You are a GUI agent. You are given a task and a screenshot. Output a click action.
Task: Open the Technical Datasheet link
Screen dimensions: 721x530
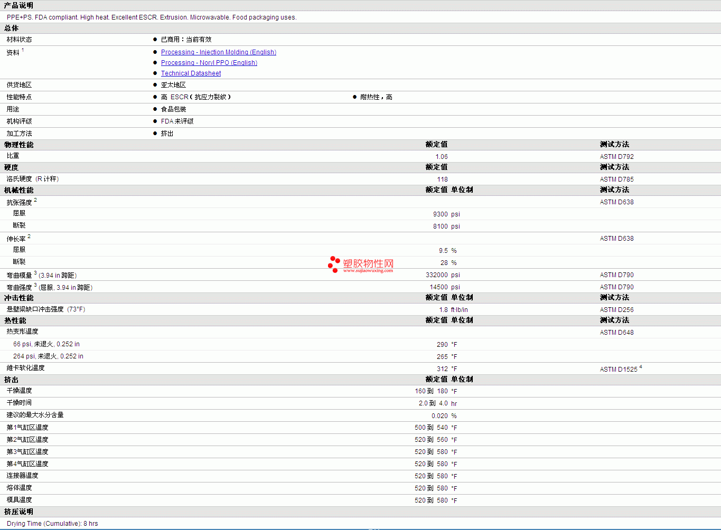tap(191, 73)
